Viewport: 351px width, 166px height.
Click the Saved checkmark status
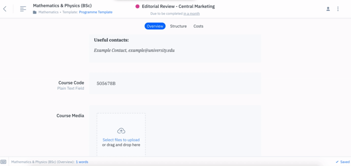343,162
